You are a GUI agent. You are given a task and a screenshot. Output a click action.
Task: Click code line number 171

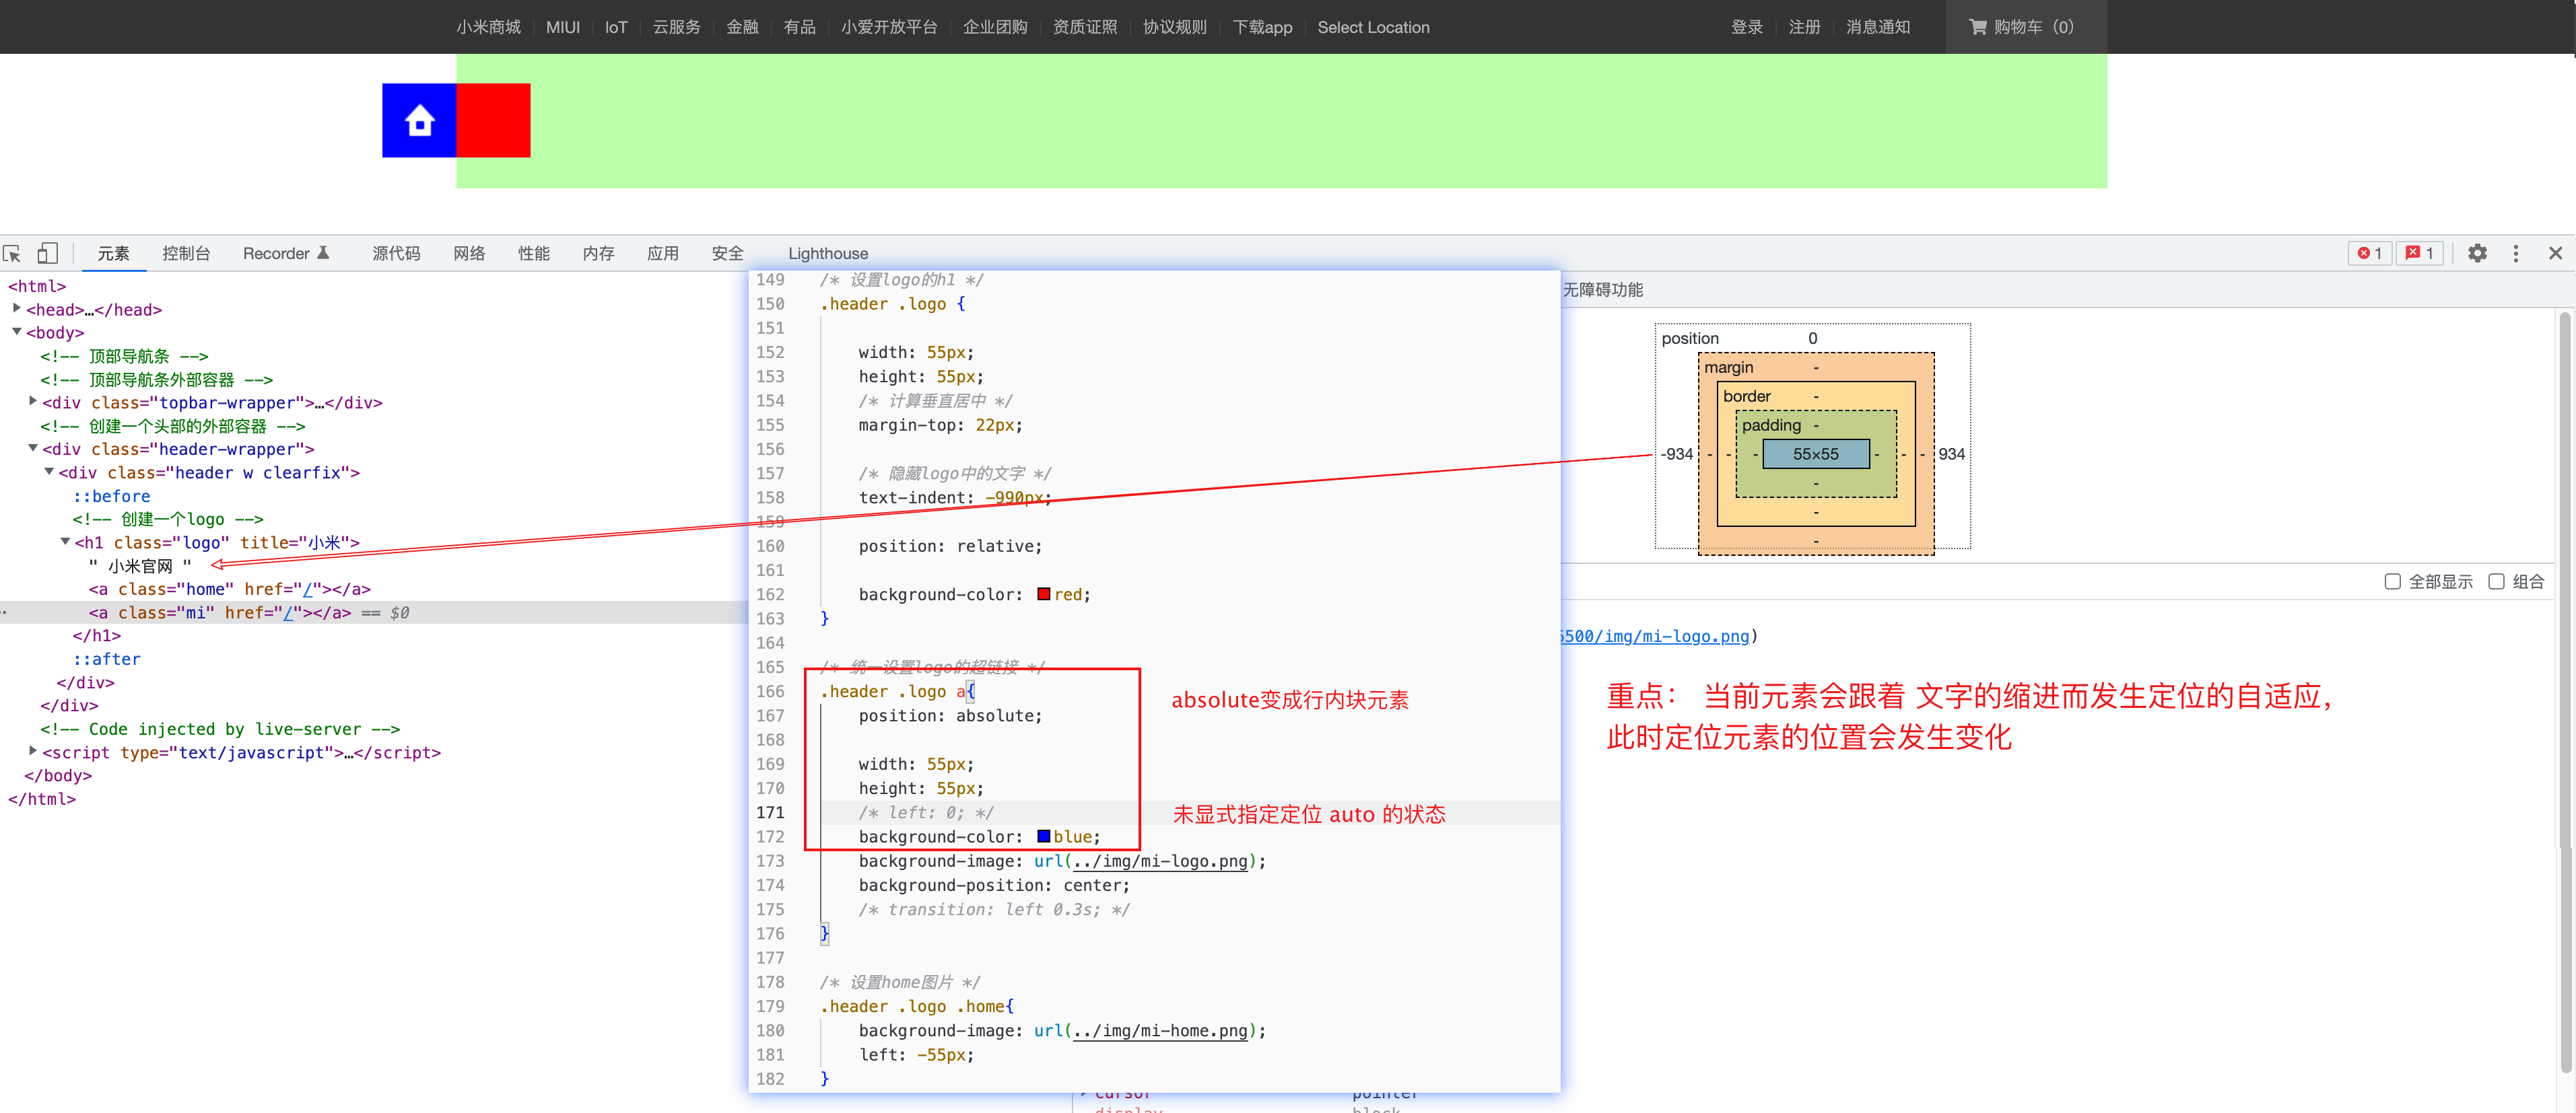pos(770,812)
